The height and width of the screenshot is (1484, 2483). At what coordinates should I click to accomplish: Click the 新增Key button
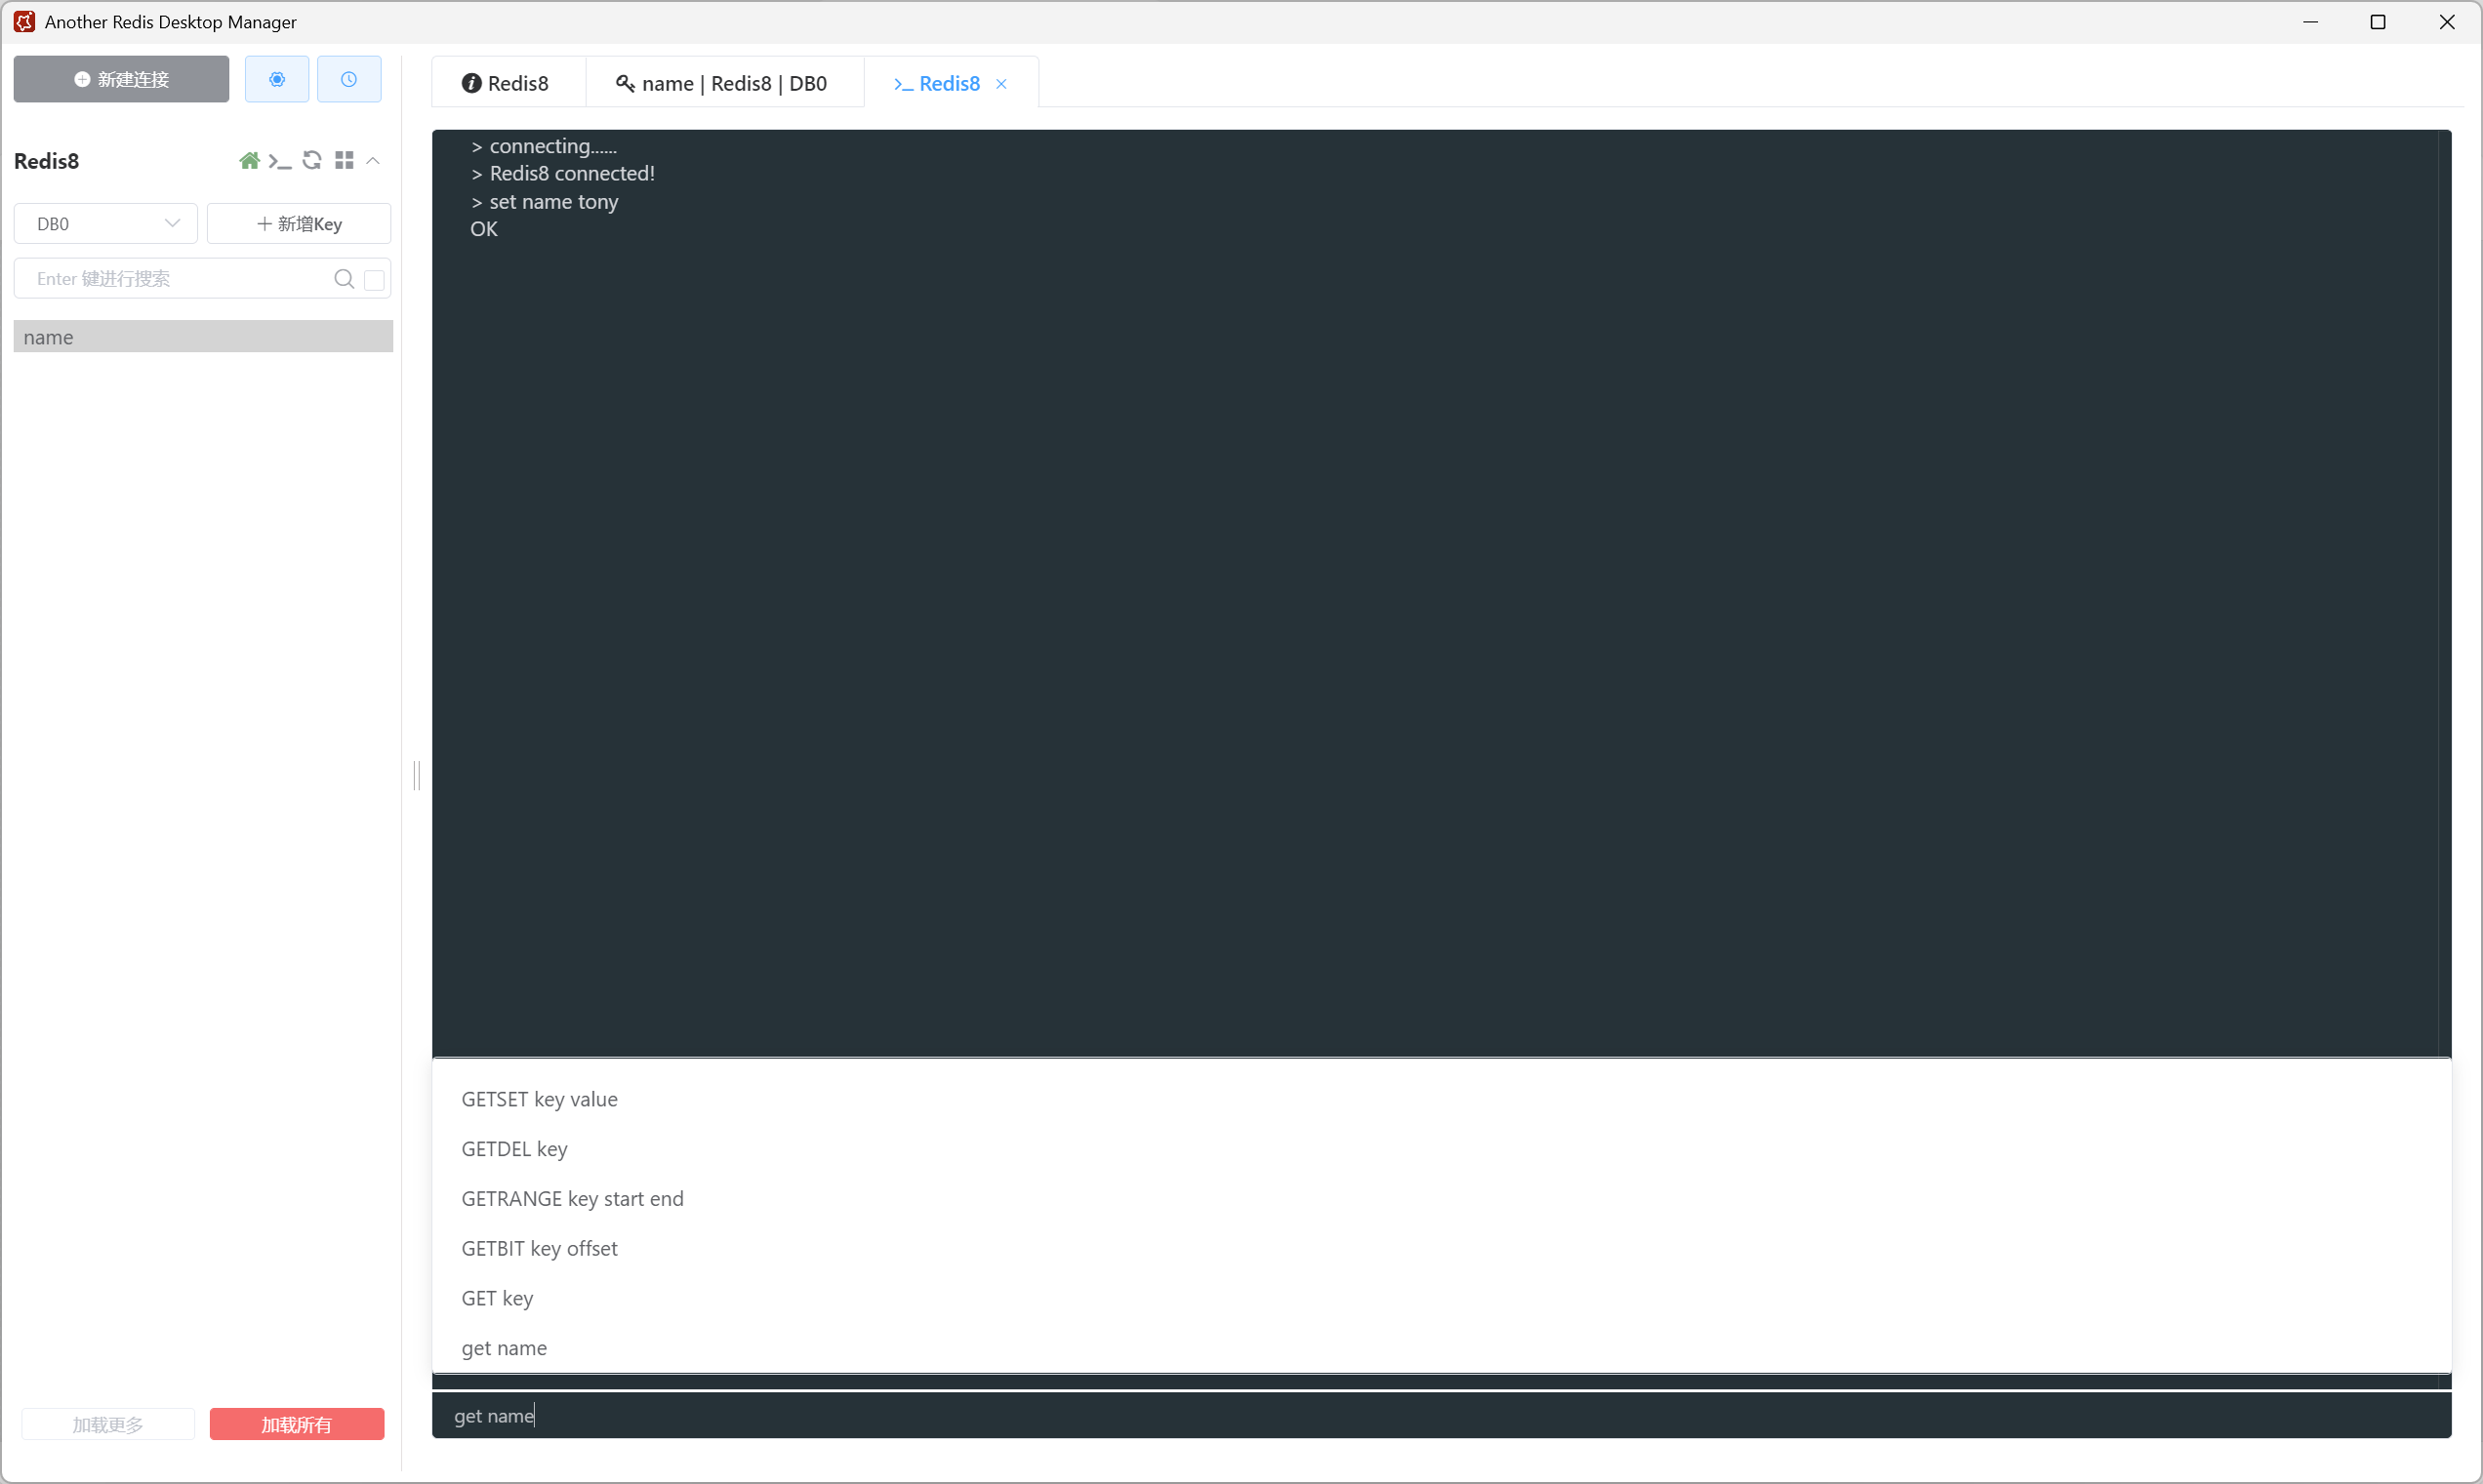click(299, 224)
